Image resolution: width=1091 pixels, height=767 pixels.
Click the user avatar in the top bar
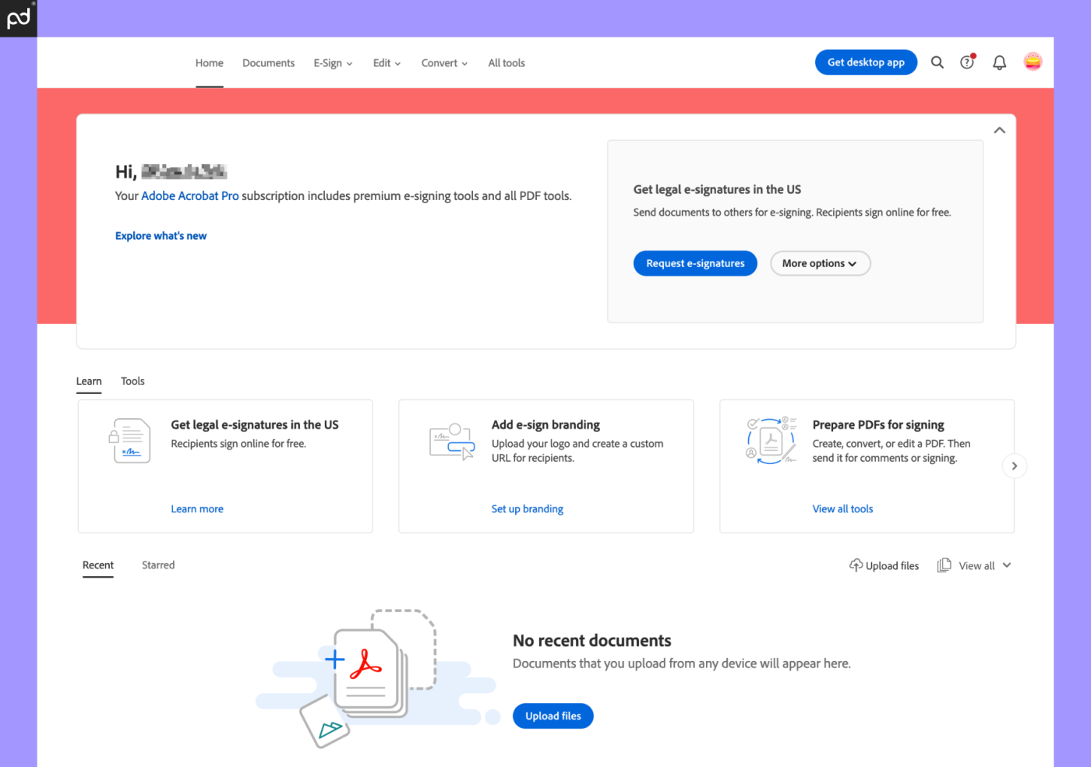[1032, 61]
